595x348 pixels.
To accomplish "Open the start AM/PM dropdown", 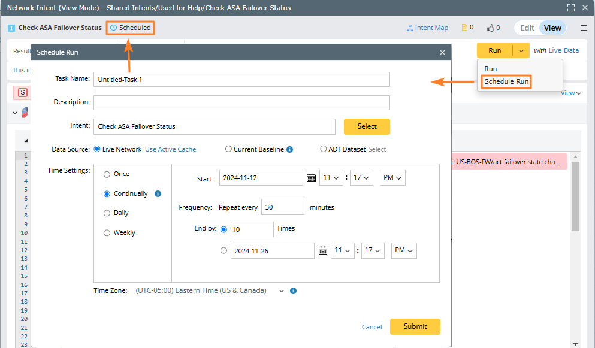I will (392, 178).
